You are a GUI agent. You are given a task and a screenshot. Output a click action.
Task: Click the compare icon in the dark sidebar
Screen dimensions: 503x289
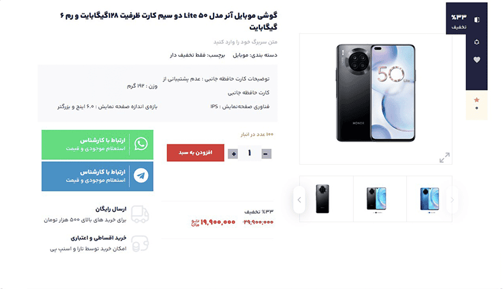pos(477,20)
